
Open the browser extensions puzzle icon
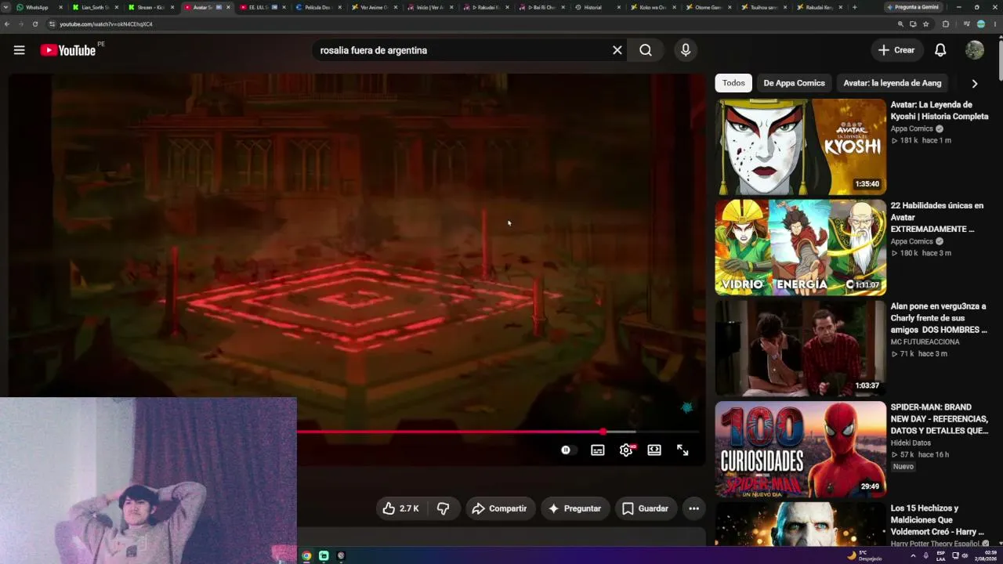pos(946,24)
